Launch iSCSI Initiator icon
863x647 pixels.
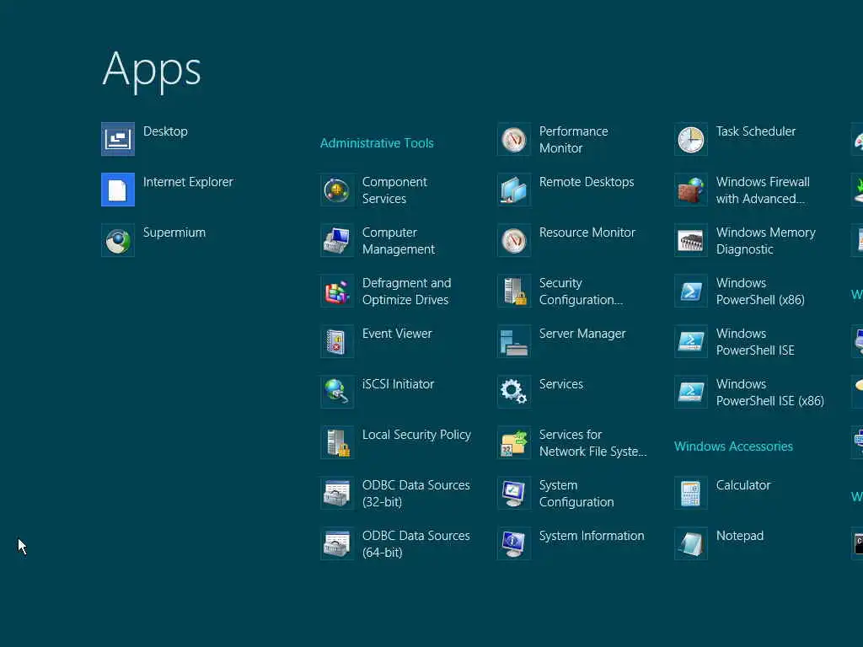(337, 393)
